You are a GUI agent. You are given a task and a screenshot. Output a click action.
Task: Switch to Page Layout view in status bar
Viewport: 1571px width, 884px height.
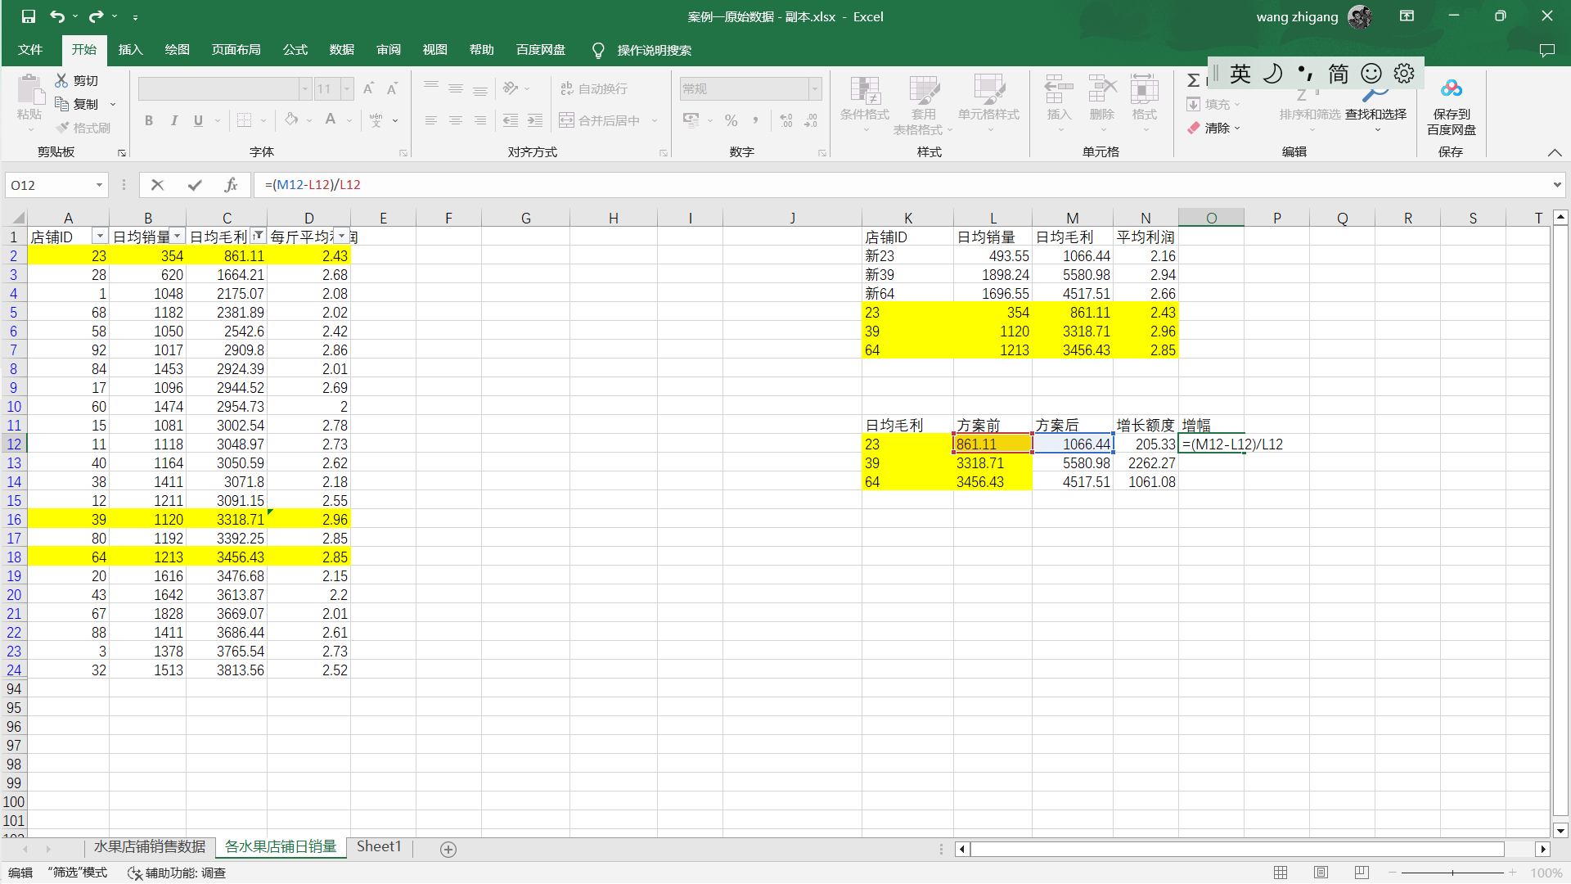tap(1321, 873)
